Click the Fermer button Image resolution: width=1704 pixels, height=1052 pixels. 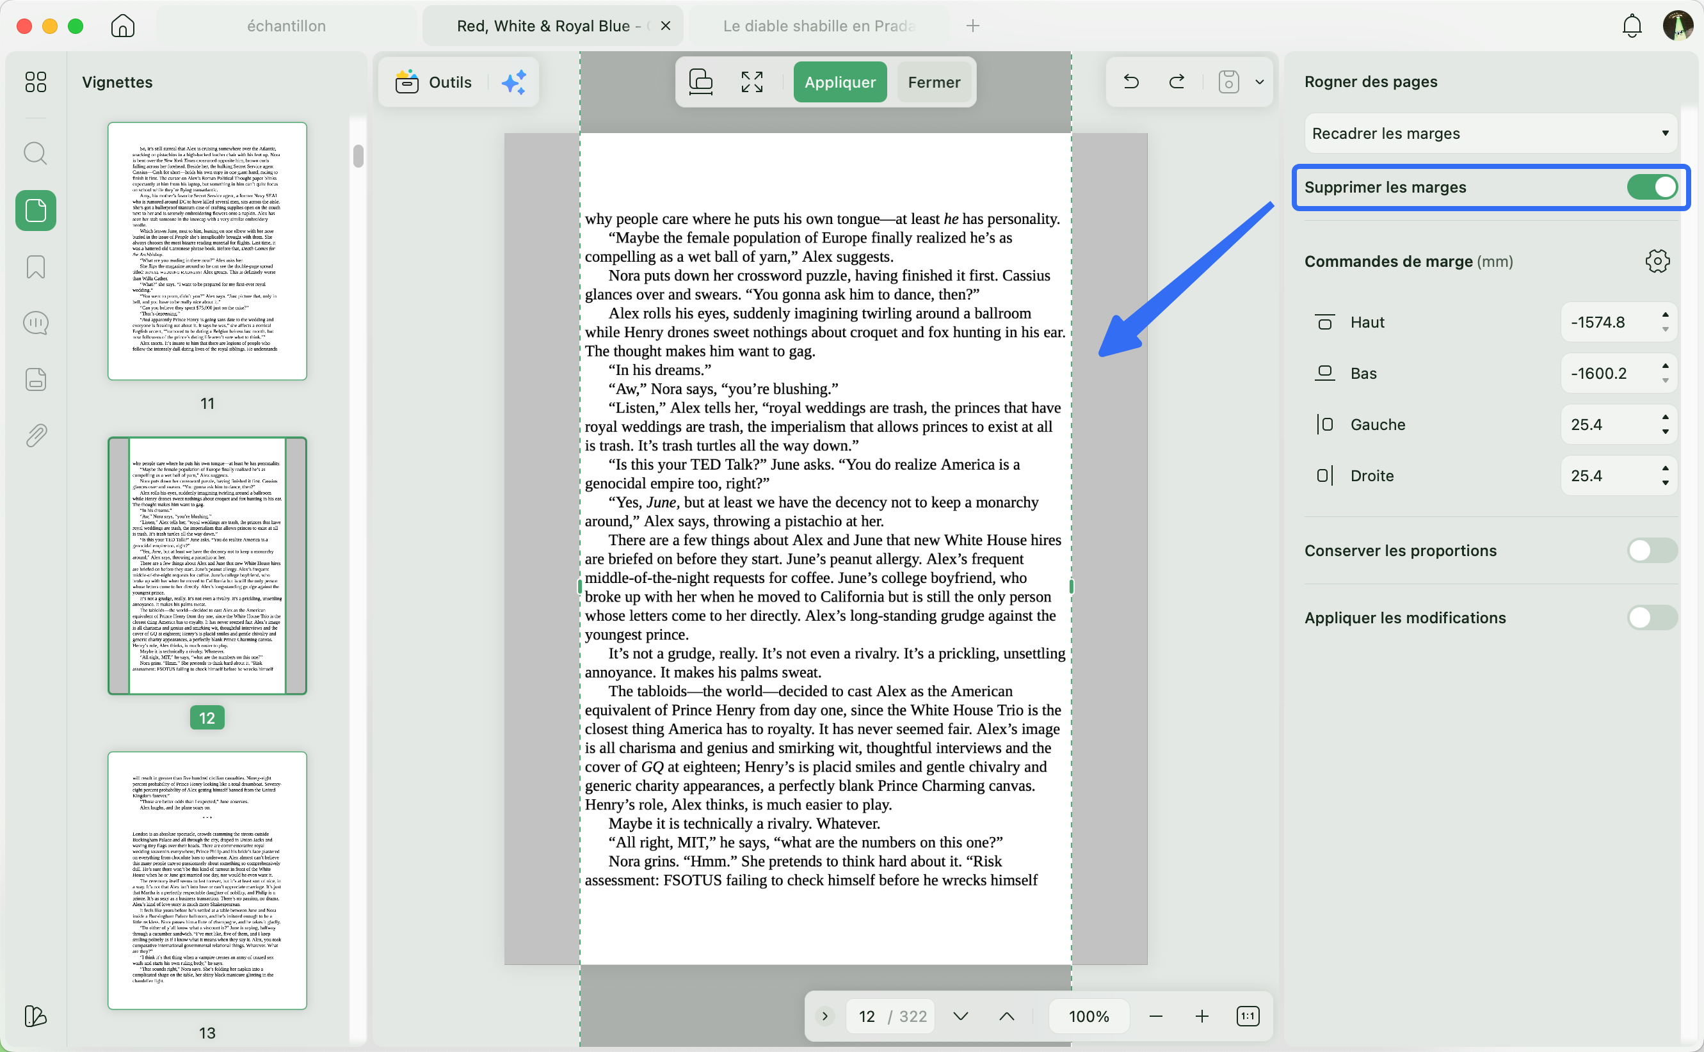point(934,82)
